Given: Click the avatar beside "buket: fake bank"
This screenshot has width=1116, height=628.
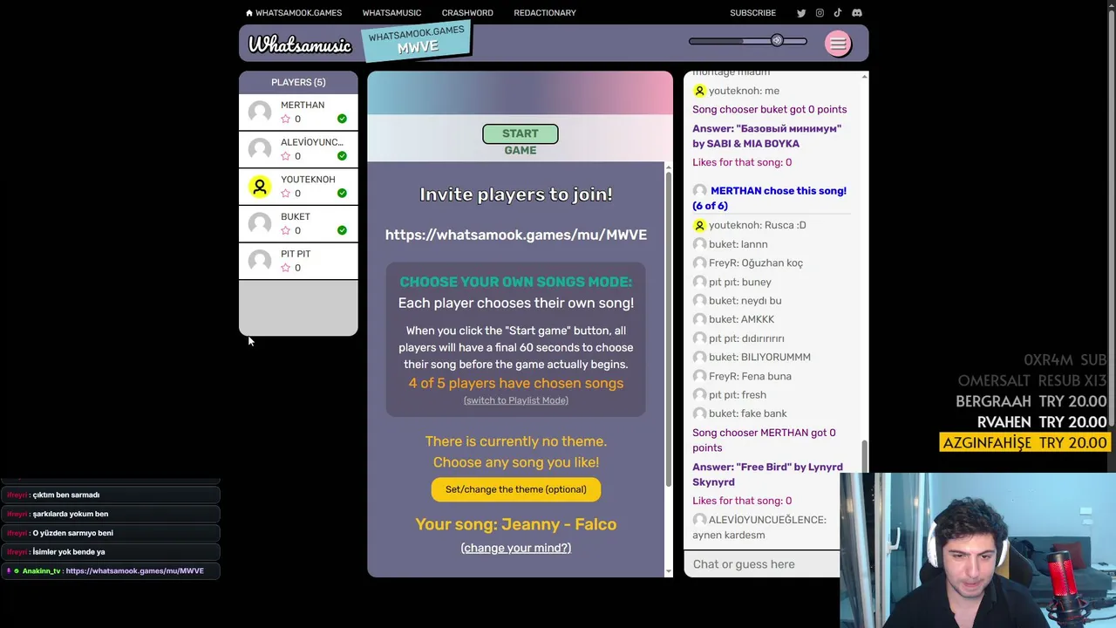Looking at the screenshot, I should point(699,413).
